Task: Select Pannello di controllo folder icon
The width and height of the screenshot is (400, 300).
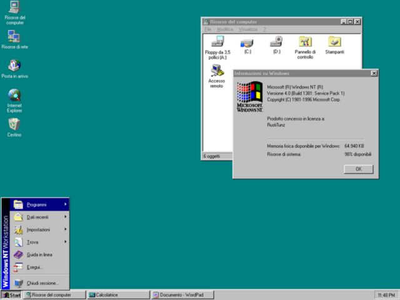Action: pos(305,47)
